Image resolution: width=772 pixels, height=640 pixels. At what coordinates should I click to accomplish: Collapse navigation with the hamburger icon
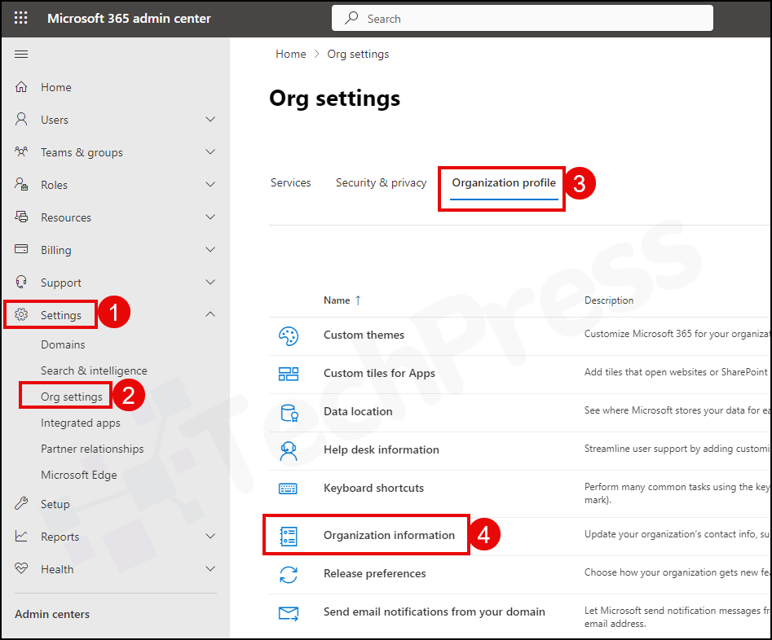click(x=21, y=54)
